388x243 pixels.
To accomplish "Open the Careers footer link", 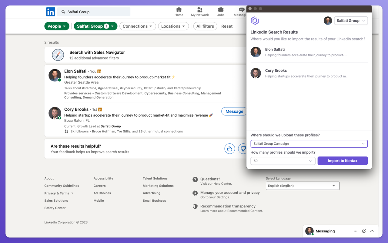I will tap(100, 186).
